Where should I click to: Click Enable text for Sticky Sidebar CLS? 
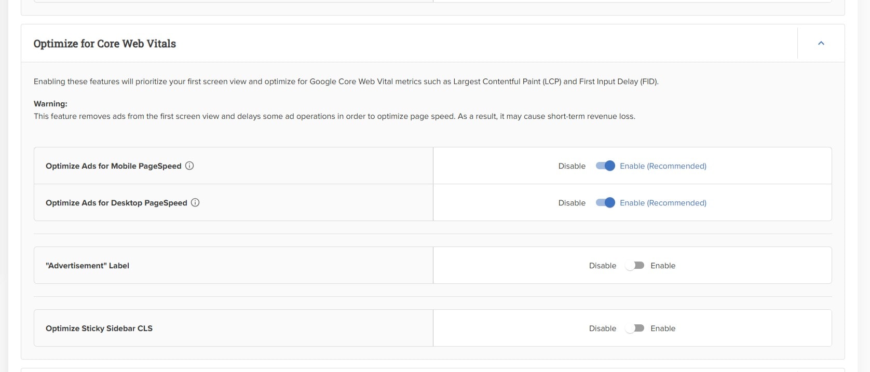click(x=663, y=328)
